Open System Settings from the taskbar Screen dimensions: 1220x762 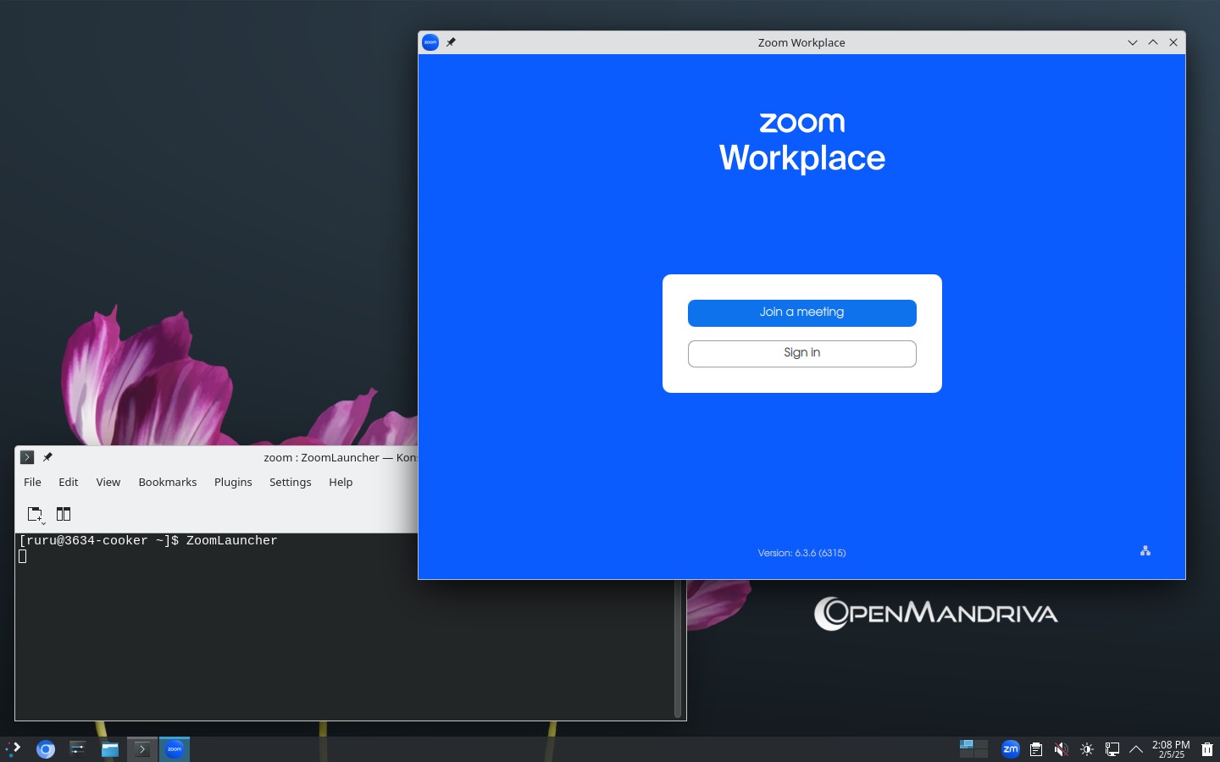point(78,748)
